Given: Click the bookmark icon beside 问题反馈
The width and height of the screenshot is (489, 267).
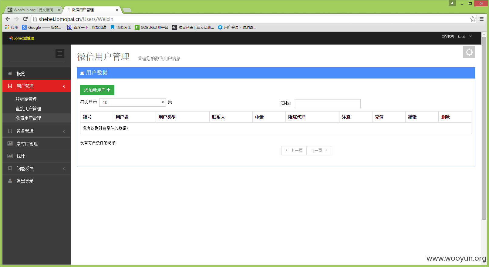Looking at the screenshot, I should tap(10, 169).
